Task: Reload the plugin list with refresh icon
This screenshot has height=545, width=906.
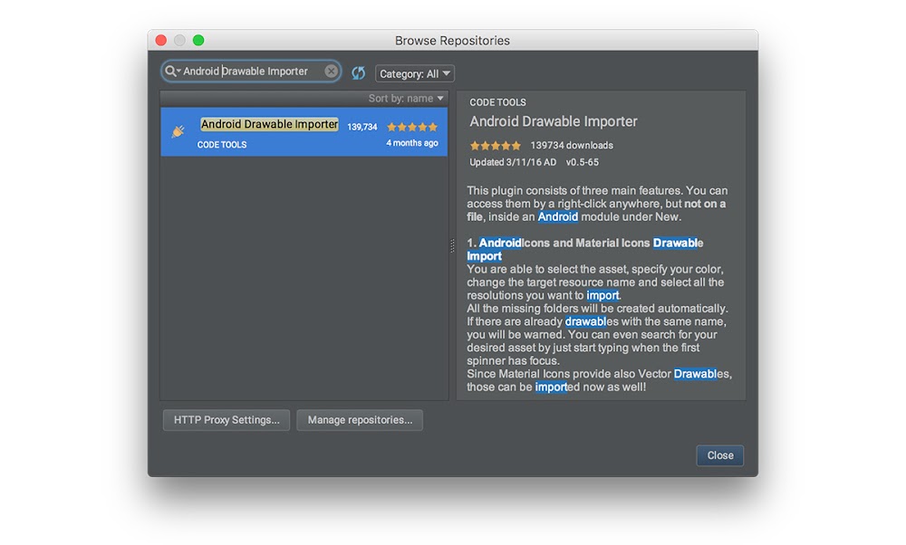Action: (358, 72)
